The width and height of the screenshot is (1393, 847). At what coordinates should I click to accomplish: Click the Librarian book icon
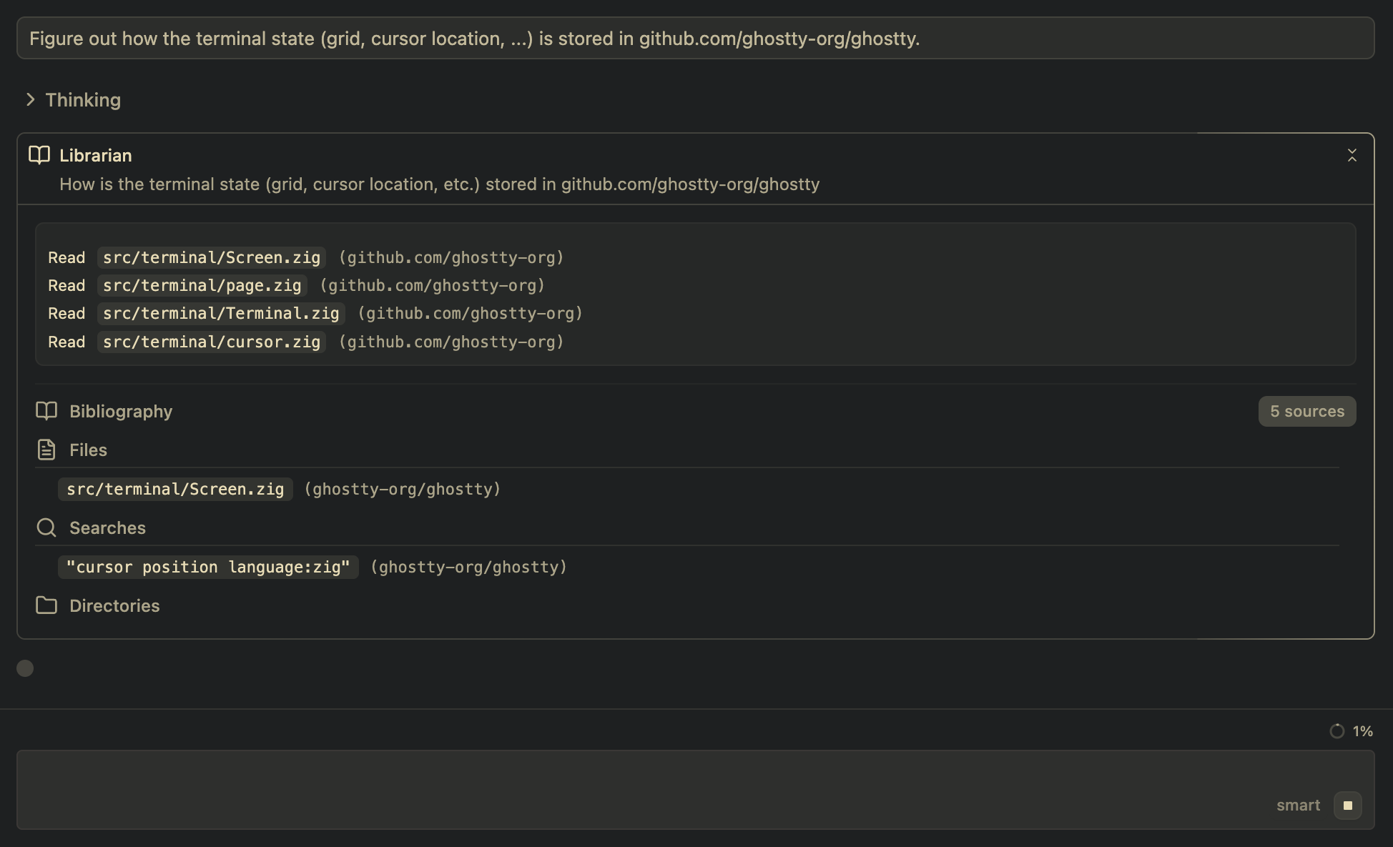click(x=39, y=155)
